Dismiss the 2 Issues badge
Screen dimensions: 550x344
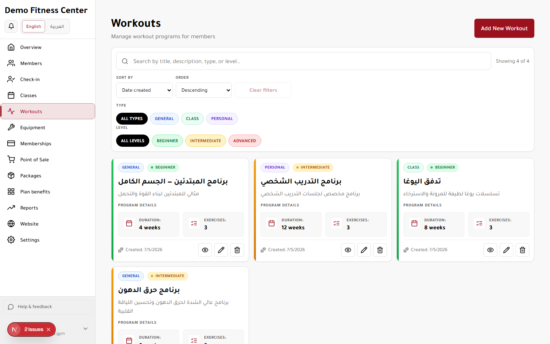[x=49, y=329]
